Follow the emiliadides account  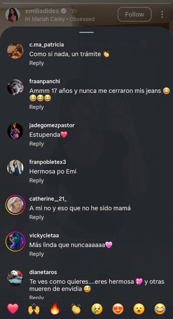(134, 14)
